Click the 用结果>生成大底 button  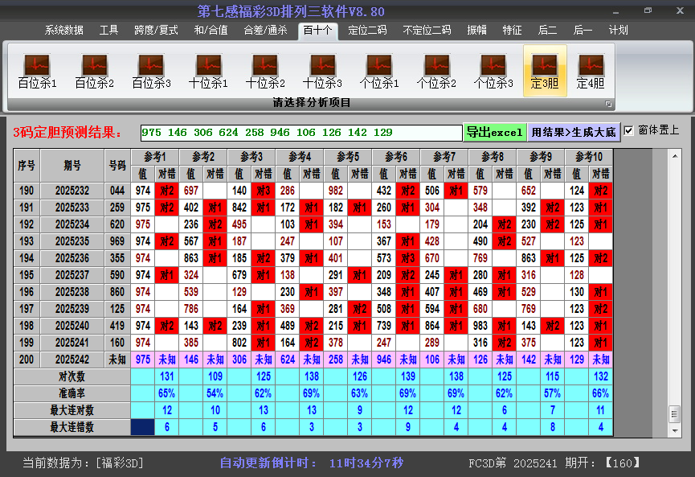click(574, 132)
